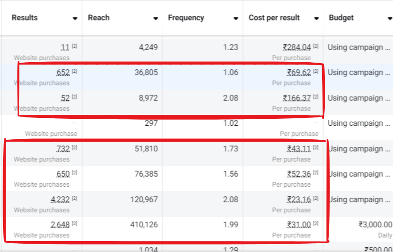Viewport: 393px width, 252px height.
Task: Open the Reach column dropdown arrow
Action: tap(155, 18)
